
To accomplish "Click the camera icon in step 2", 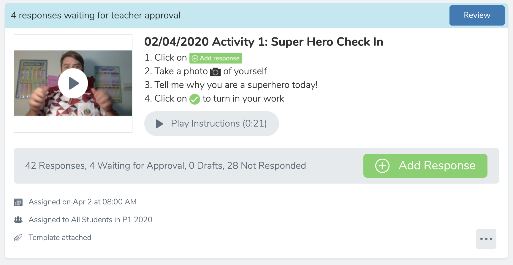I will coord(216,72).
